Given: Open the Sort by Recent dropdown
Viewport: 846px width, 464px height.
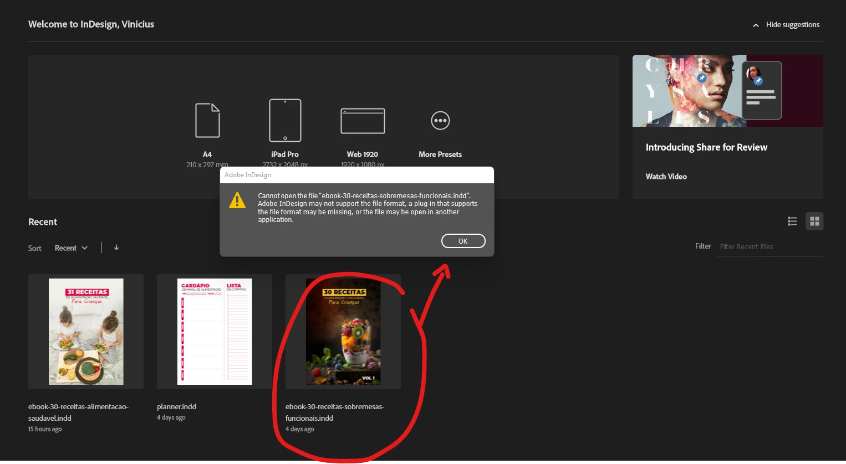Looking at the screenshot, I should (x=71, y=248).
